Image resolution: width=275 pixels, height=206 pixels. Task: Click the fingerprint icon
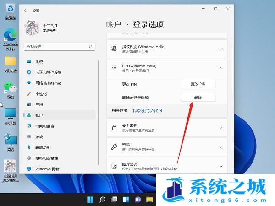pos(114,49)
